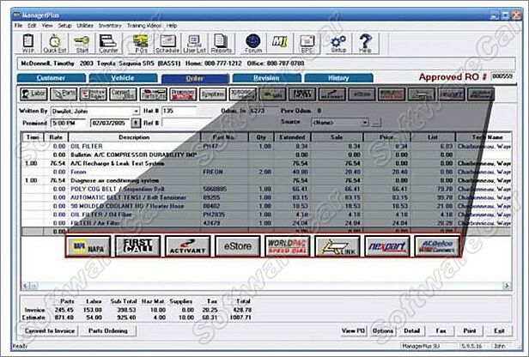Click the NAPA parts catalog button
Viewport: 529px width, 357px height.
(90, 247)
